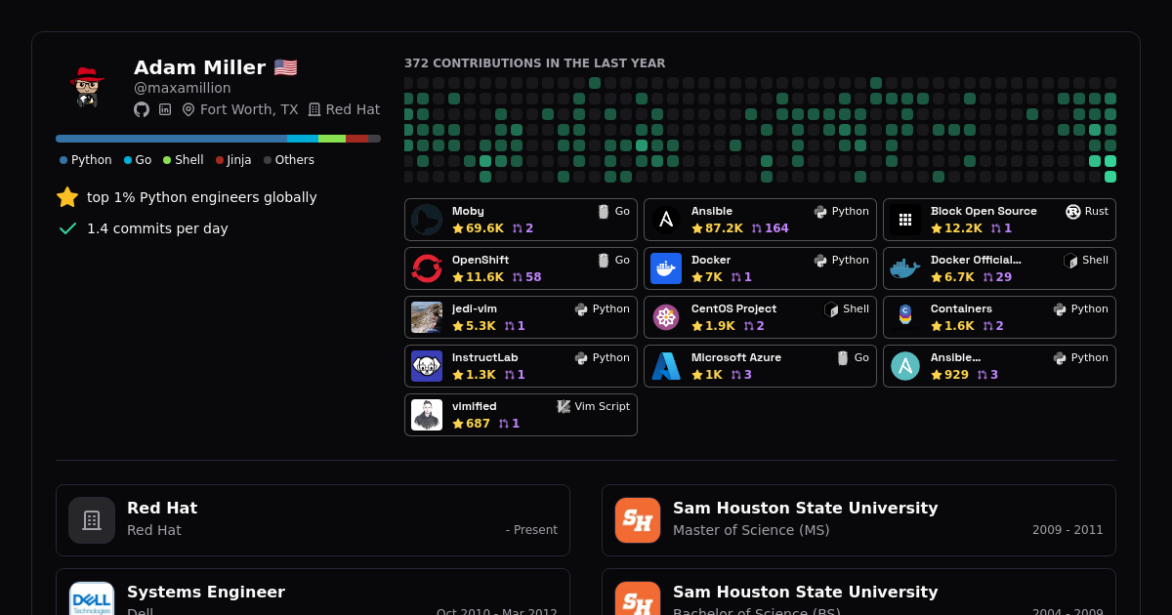
Task: Click the Dell Technologies logo
Action: (x=92, y=599)
